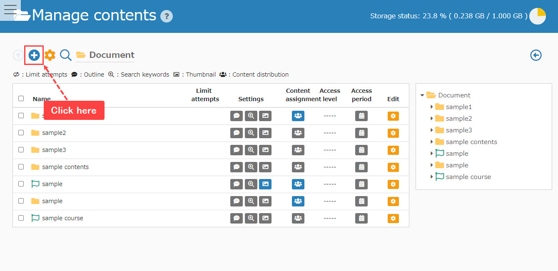Open the sample contents folder in list
The image size is (558, 271).
65,167
